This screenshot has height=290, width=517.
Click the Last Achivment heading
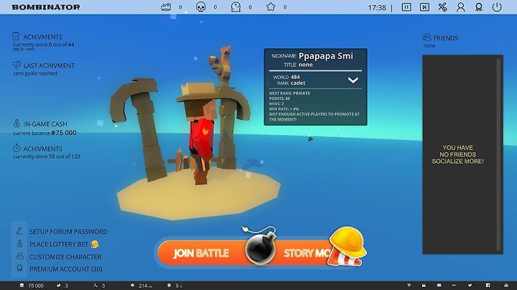[49, 65]
